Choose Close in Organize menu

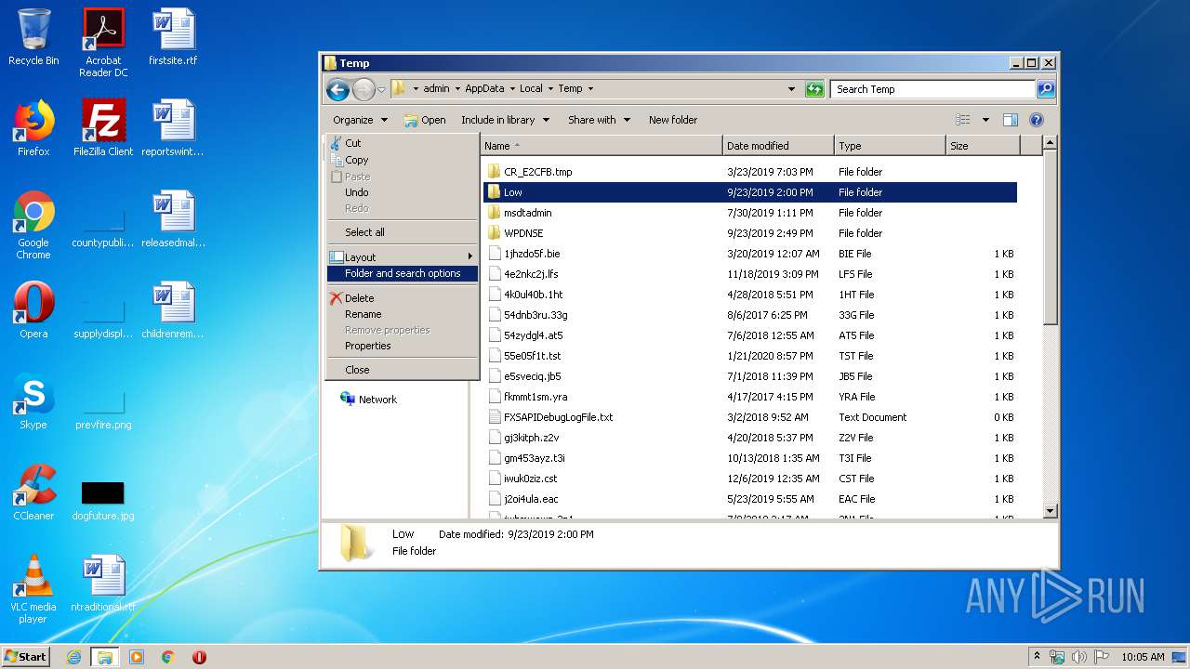click(402, 370)
